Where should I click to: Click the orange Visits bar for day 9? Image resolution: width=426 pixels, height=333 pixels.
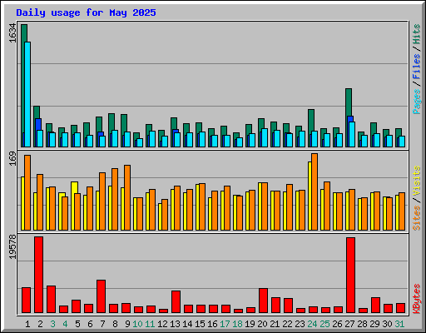pos(127,197)
